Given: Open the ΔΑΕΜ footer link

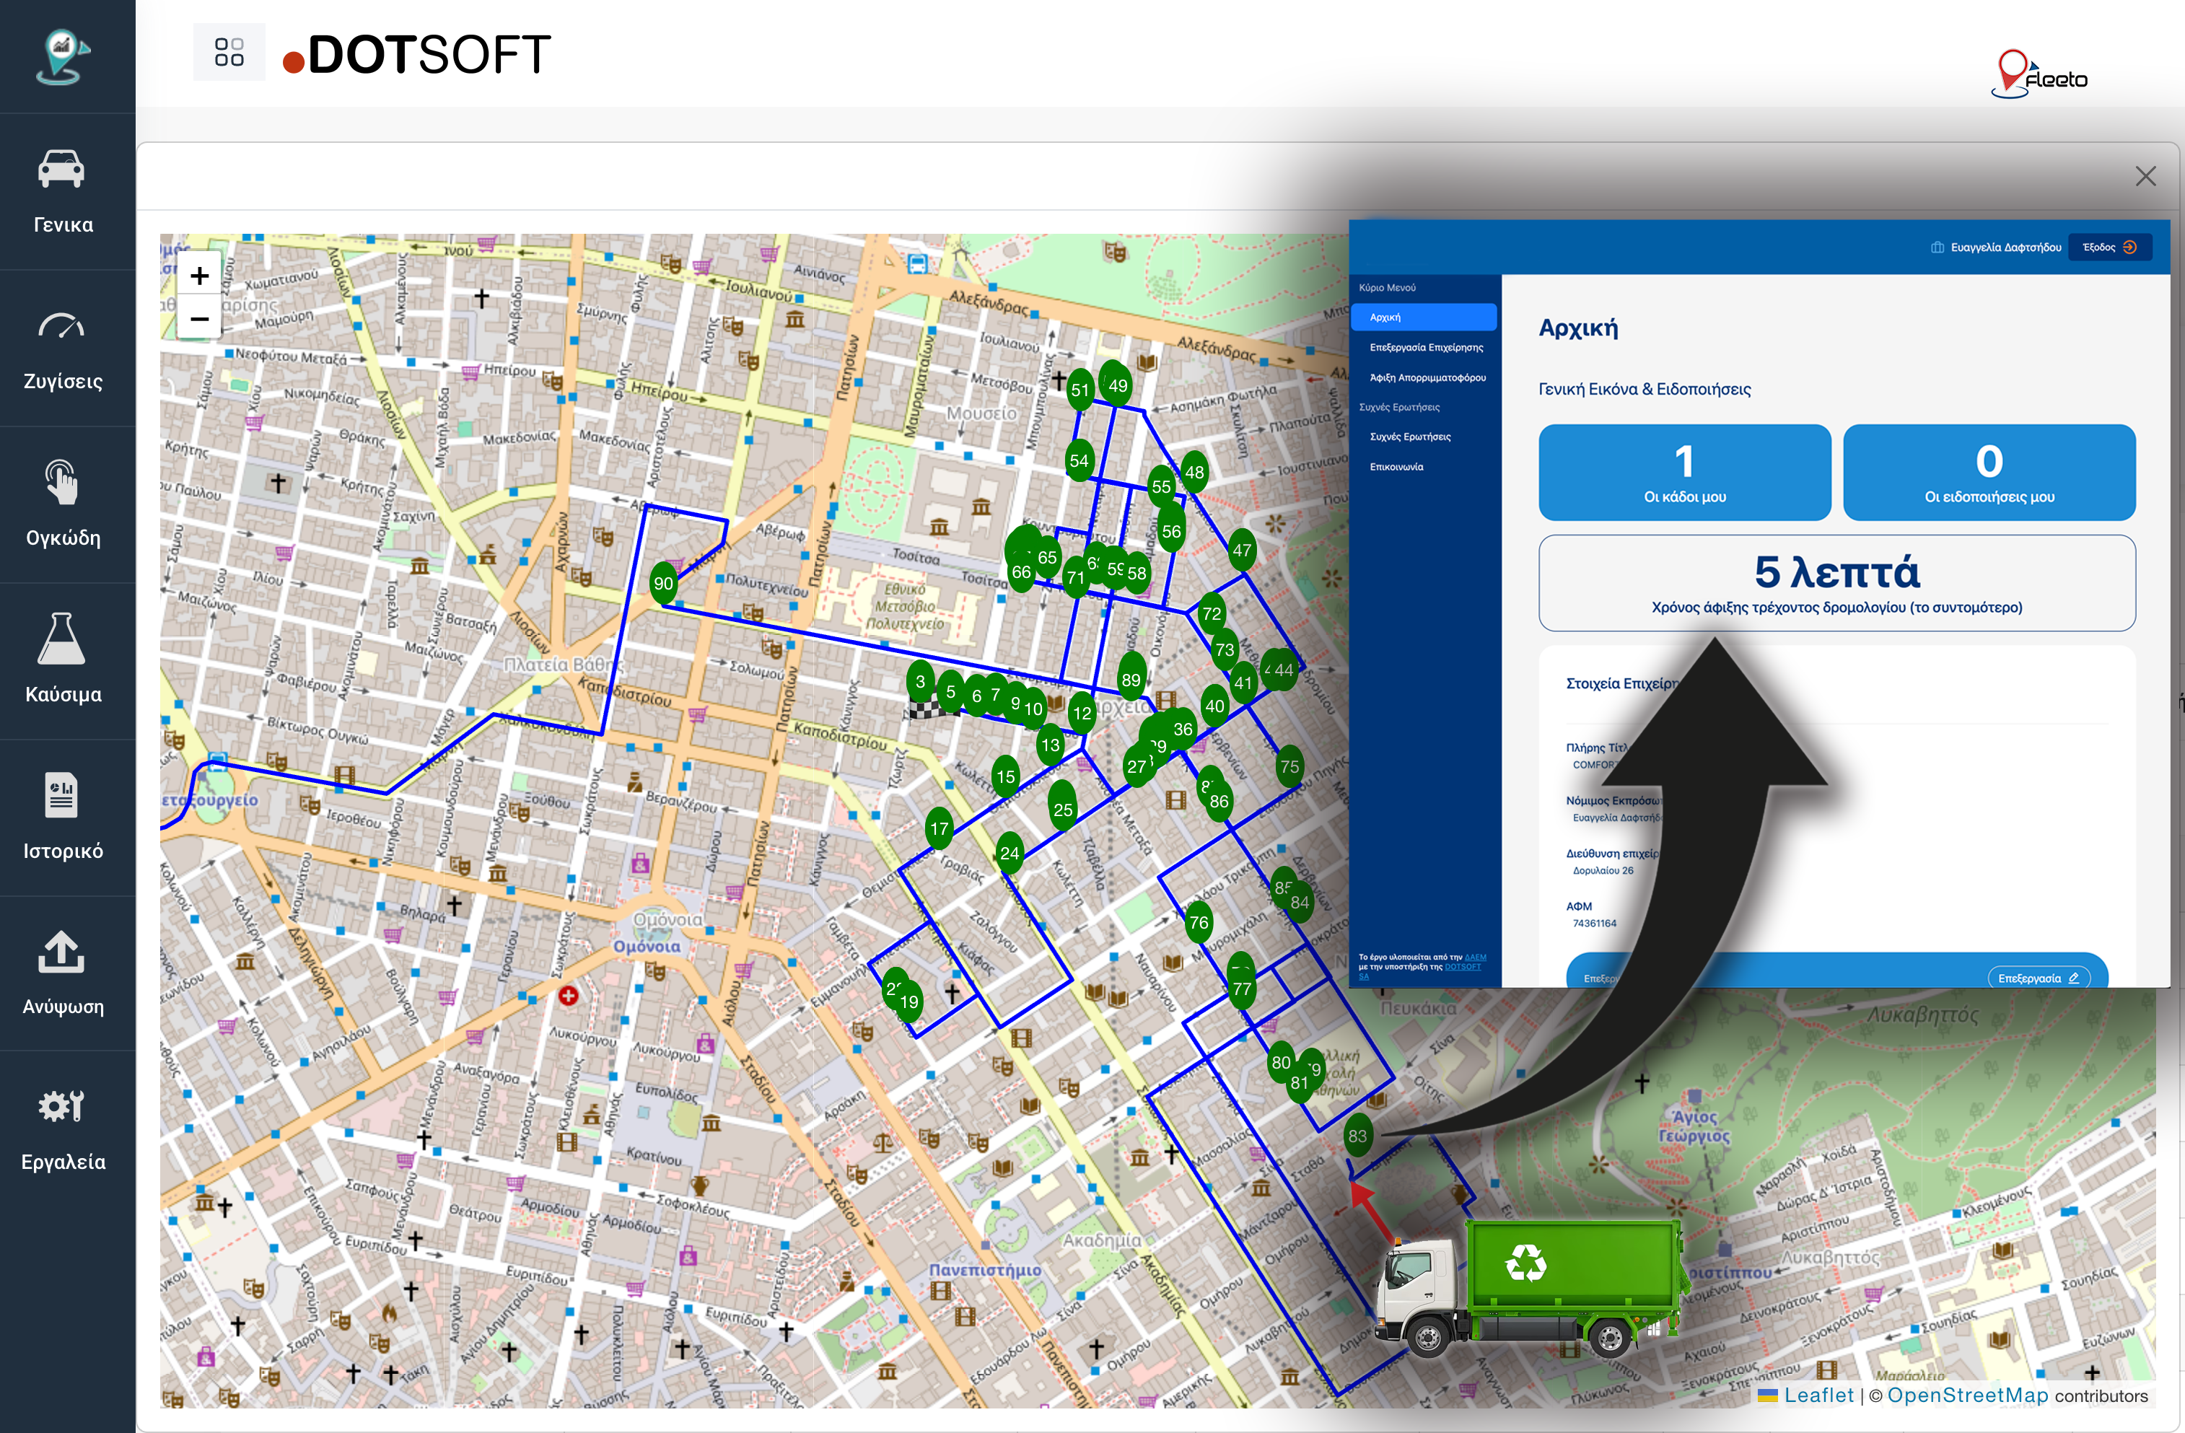Looking at the screenshot, I should click(1474, 957).
